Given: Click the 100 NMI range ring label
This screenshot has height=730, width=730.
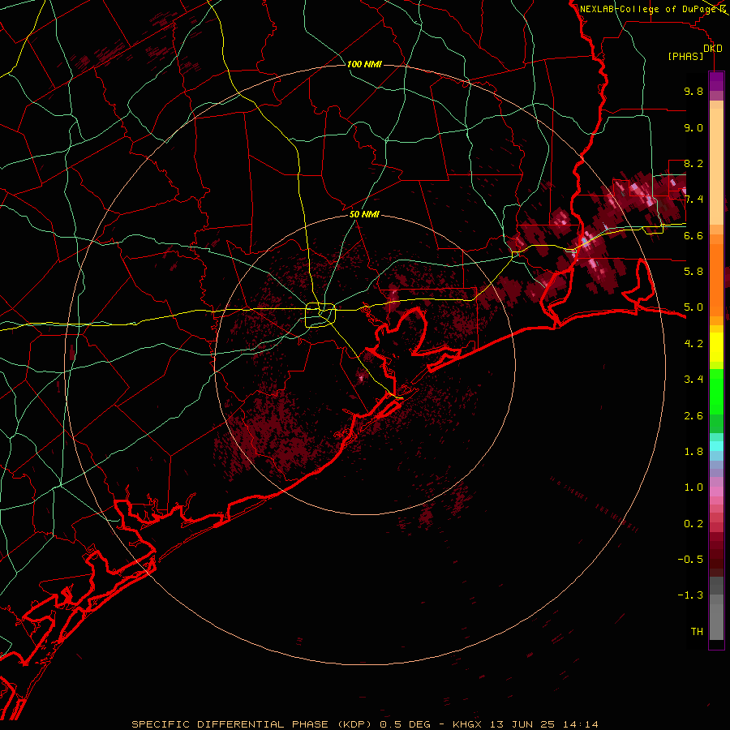Looking at the screenshot, I should point(364,64).
